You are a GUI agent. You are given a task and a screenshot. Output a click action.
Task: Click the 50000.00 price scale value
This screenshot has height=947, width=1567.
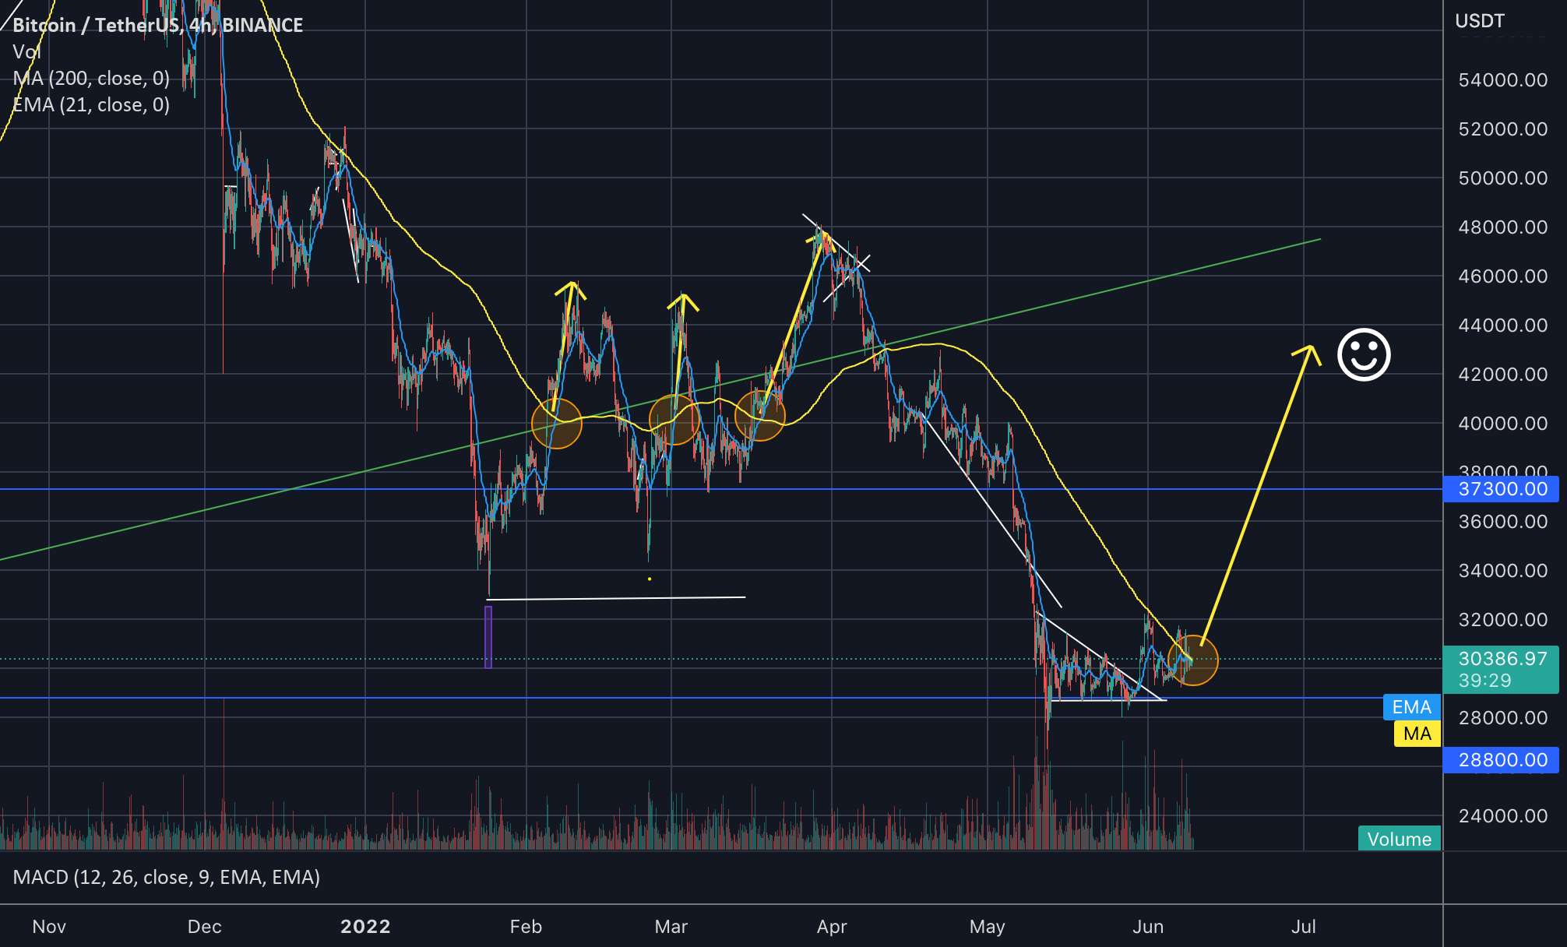[x=1503, y=178]
